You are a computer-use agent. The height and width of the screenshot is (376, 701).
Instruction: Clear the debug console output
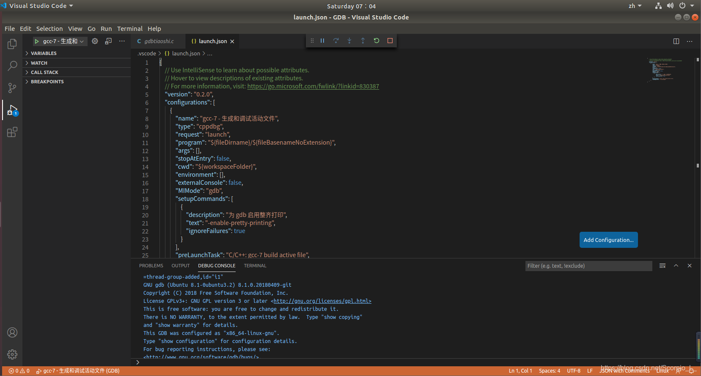663,266
